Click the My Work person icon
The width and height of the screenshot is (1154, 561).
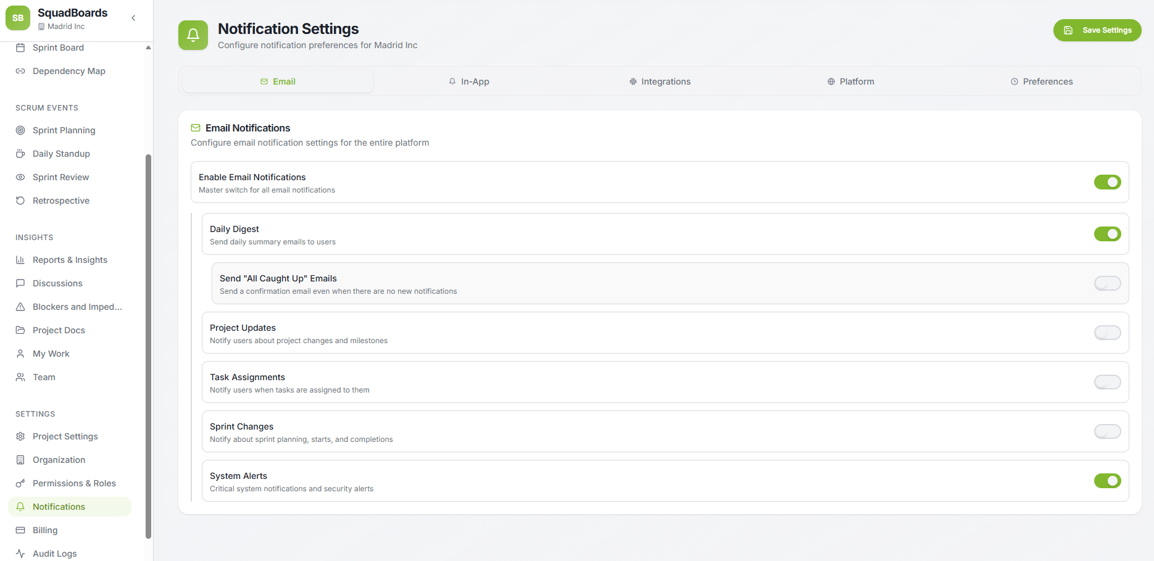pos(20,354)
